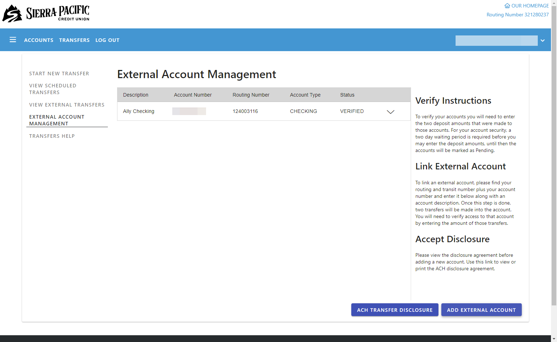The width and height of the screenshot is (557, 342).
Task: Click the Account Number column header
Action: [x=193, y=95]
